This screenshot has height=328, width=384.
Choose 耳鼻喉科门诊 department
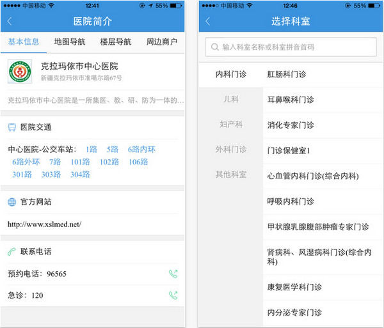323,100
